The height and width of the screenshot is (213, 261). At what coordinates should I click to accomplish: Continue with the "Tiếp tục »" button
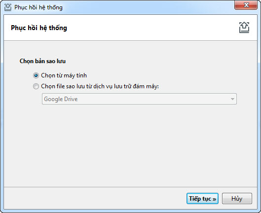pyautogui.click(x=202, y=199)
